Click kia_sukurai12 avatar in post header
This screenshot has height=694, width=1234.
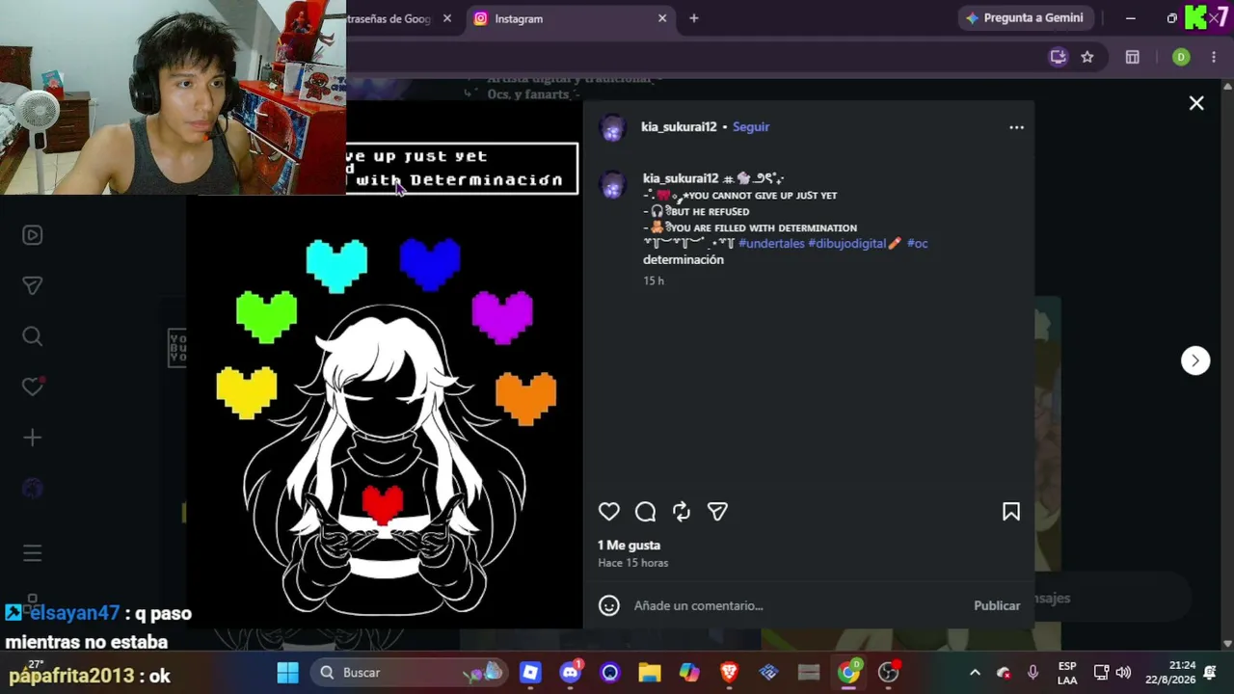[x=613, y=127]
